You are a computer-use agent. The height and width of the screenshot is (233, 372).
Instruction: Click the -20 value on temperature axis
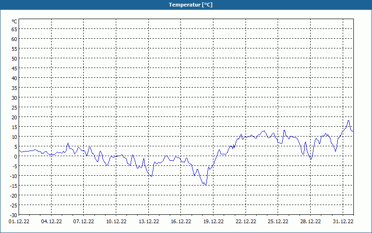(13, 196)
